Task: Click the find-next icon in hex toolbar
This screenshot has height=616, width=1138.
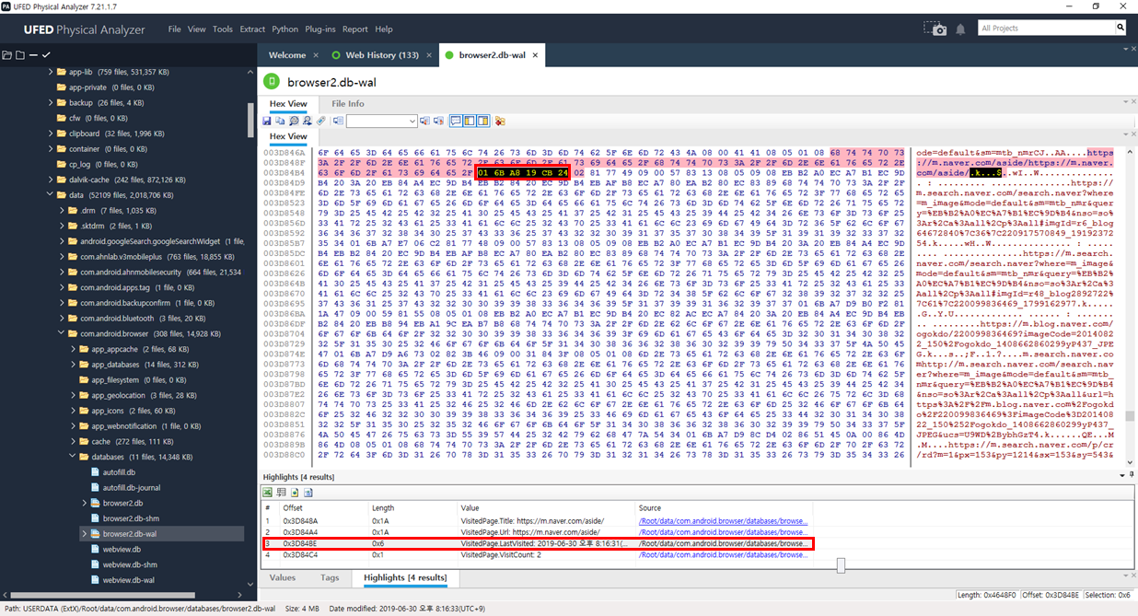Action: (308, 121)
